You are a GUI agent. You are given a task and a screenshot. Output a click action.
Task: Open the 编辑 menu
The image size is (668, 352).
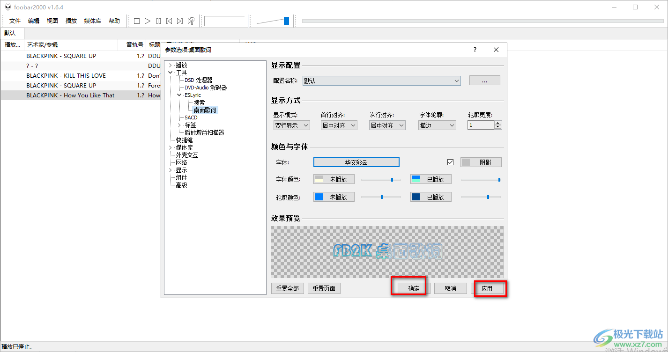pos(34,21)
